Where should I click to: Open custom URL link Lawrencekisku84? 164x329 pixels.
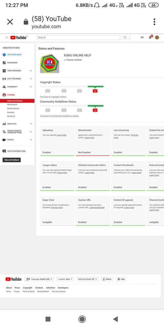click(x=97, y=208)
